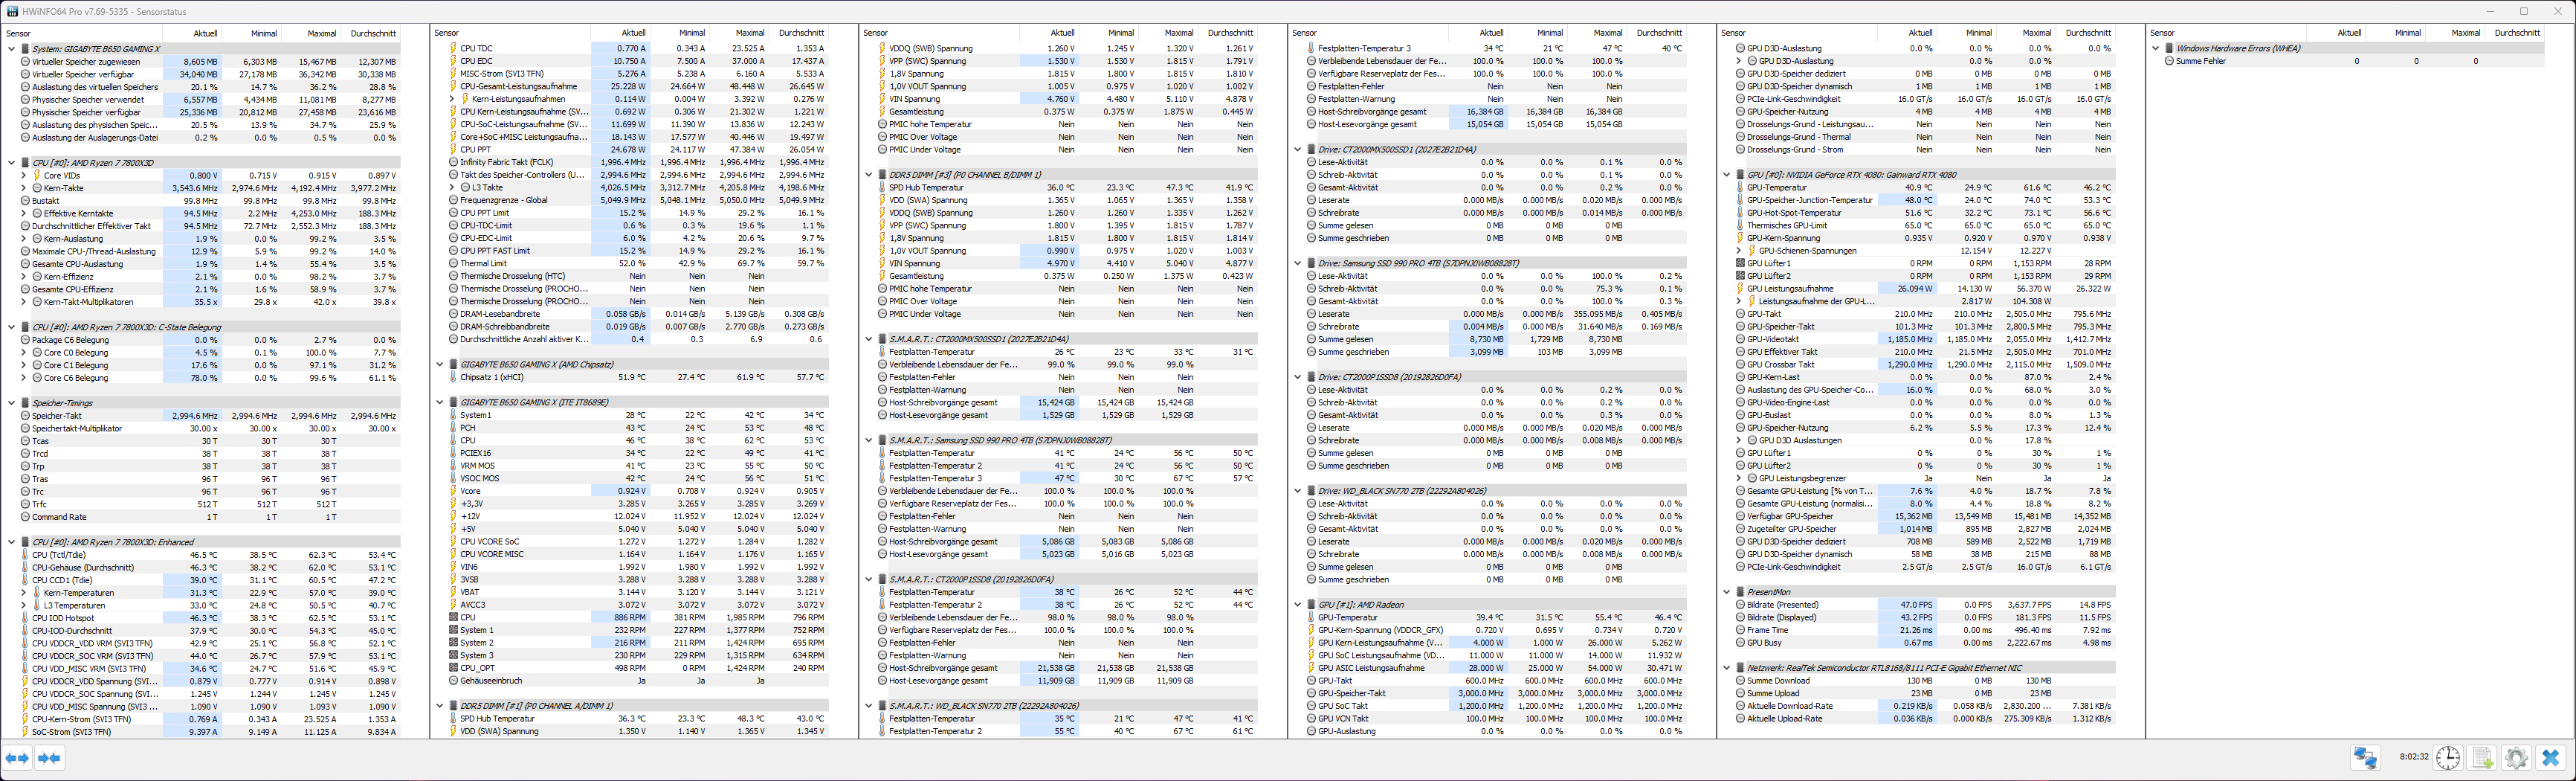Image resolution: width=2576 pixels, height=781 pixels.
Task: Click the circle icon beside Bustakt
Action: click(x=25, y=201)
